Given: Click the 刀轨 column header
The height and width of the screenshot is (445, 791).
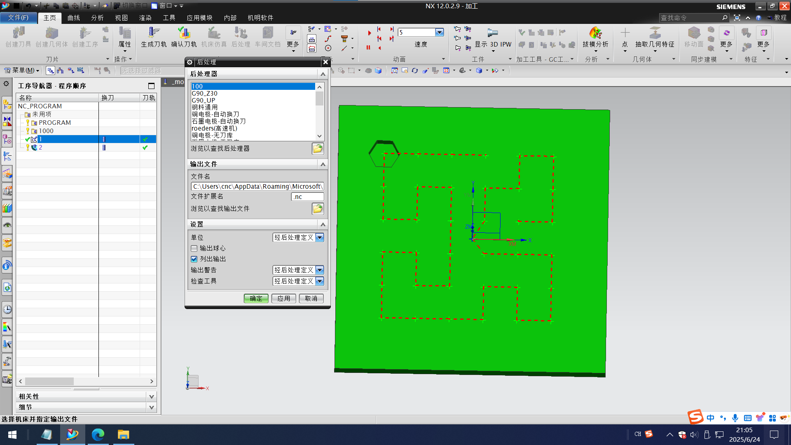Looking at the screenshot, I should [x=148, y=98].
